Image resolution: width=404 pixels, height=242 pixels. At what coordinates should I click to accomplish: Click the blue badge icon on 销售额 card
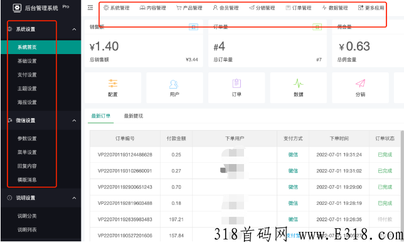(193, 26)
